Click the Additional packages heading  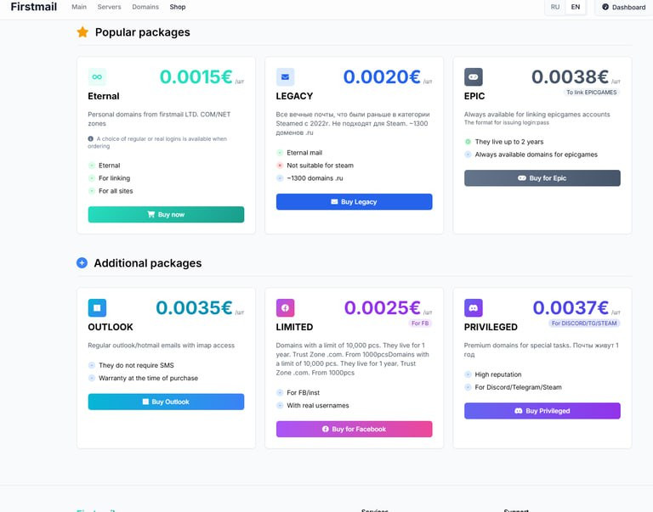[x=147, y=263]
